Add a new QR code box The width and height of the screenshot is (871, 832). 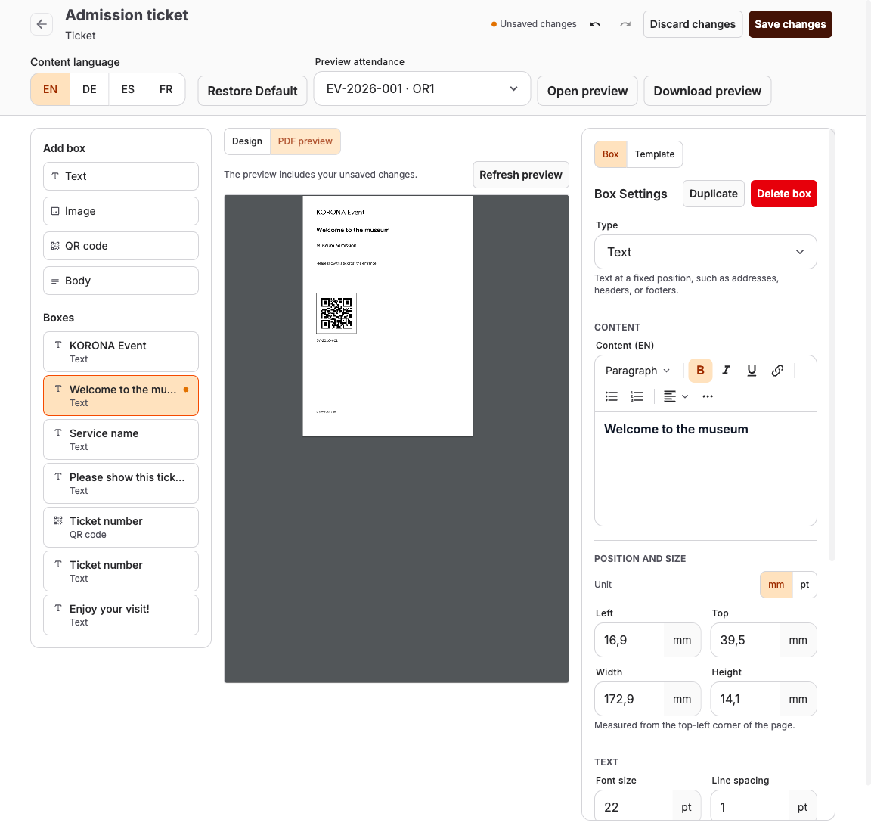tap(121, 246)
